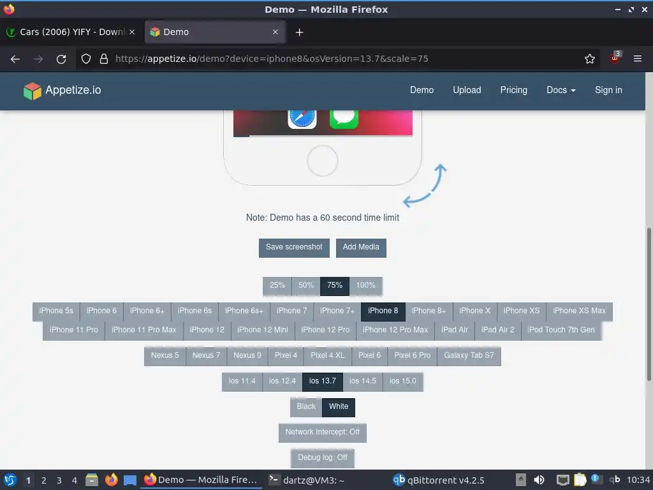Tap the Safari icon on phone screen
Screen dimensions: 653x490
coord(302,119)
